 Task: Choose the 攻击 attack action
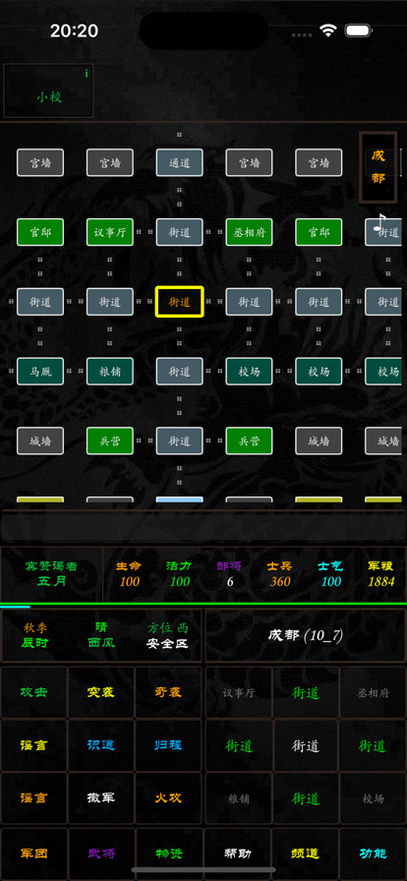33,692
